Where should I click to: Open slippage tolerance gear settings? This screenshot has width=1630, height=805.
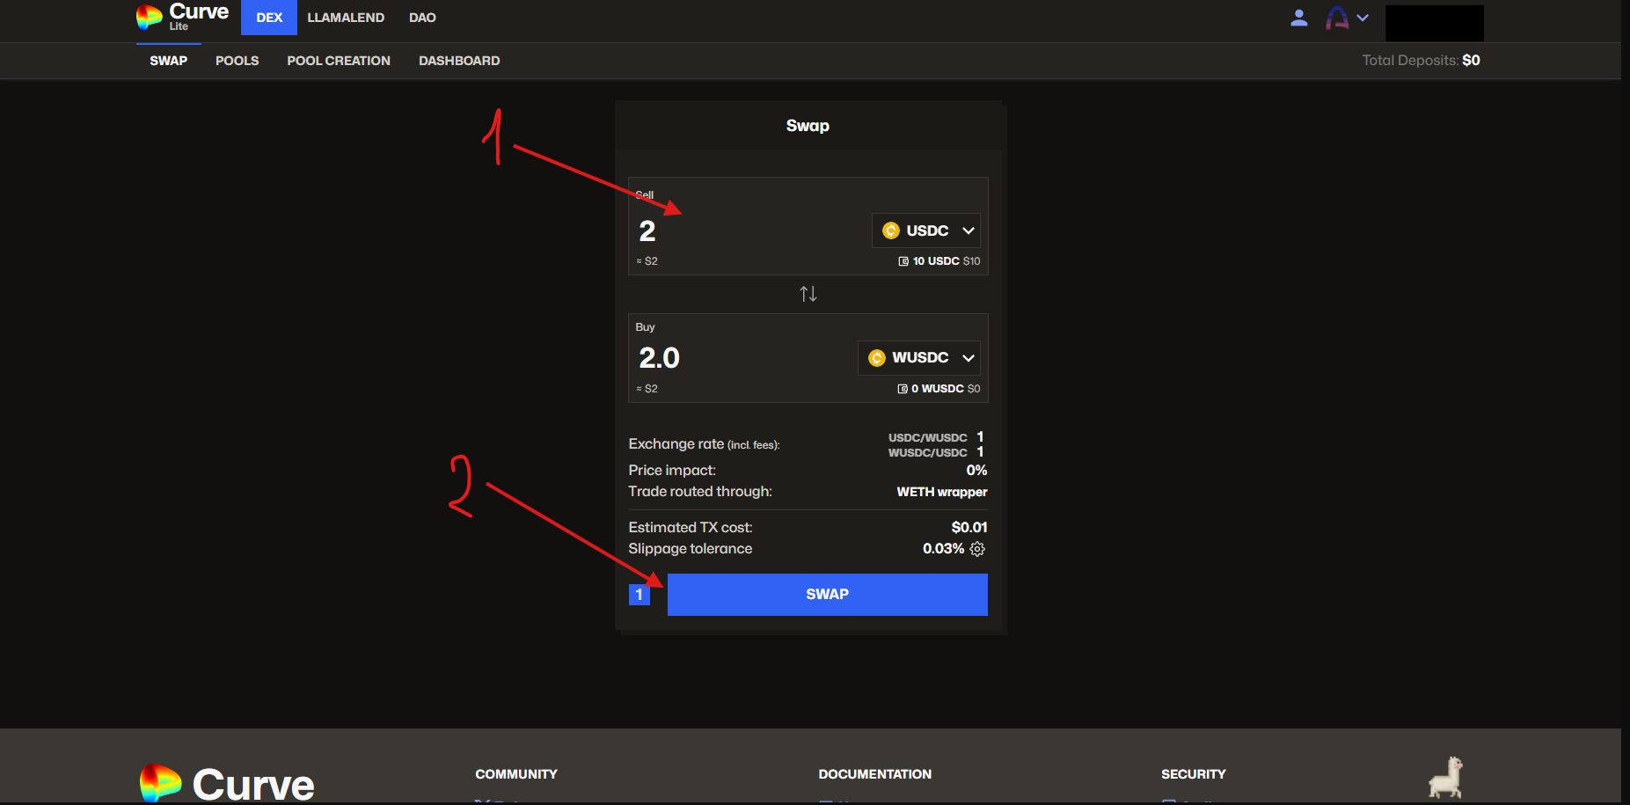(977, 549)
